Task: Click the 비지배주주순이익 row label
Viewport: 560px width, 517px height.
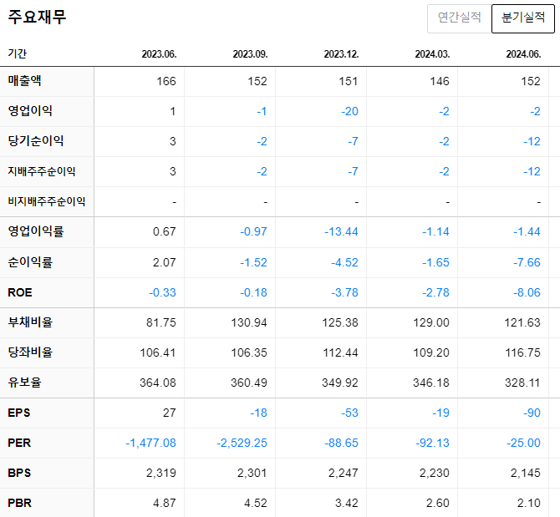Action: tap(47, 201)
